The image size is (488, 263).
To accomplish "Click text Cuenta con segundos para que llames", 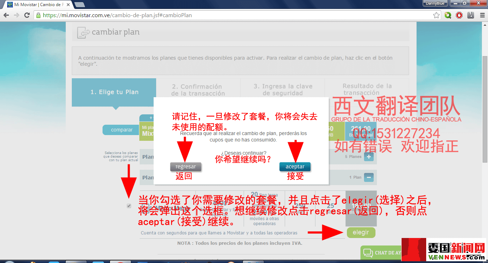I will pos(219,233).
